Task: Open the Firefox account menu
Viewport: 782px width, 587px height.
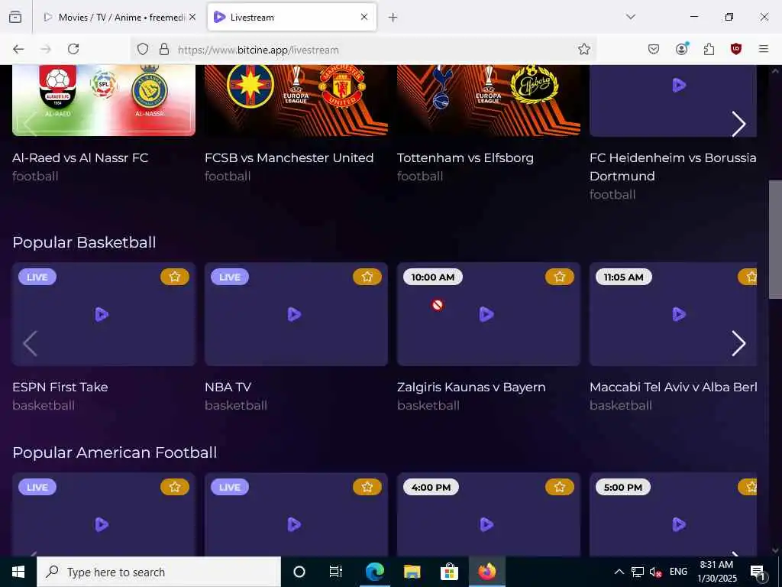Action: tap(681, 49)
